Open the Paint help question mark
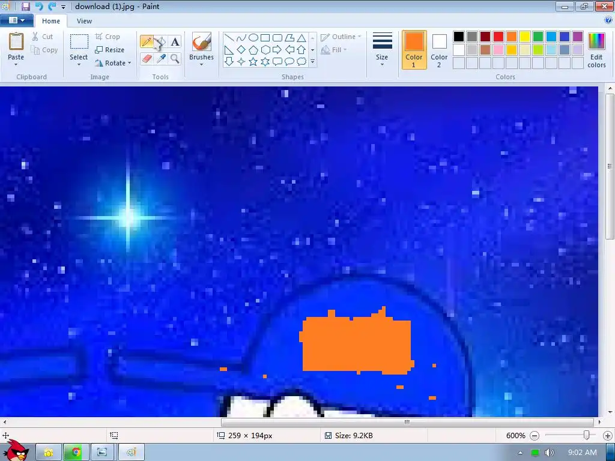The image size is (615, 461). click(x=608, y=20)
